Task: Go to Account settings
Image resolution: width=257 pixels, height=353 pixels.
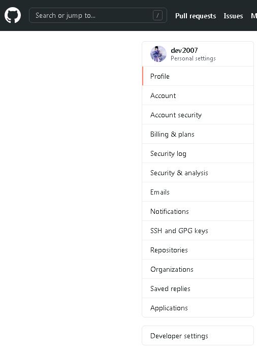Action: pyautogui.click(x=198, y=95)
